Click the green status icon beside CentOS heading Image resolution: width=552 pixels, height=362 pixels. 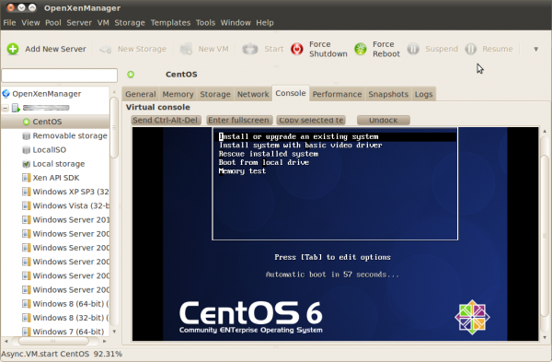131,75
